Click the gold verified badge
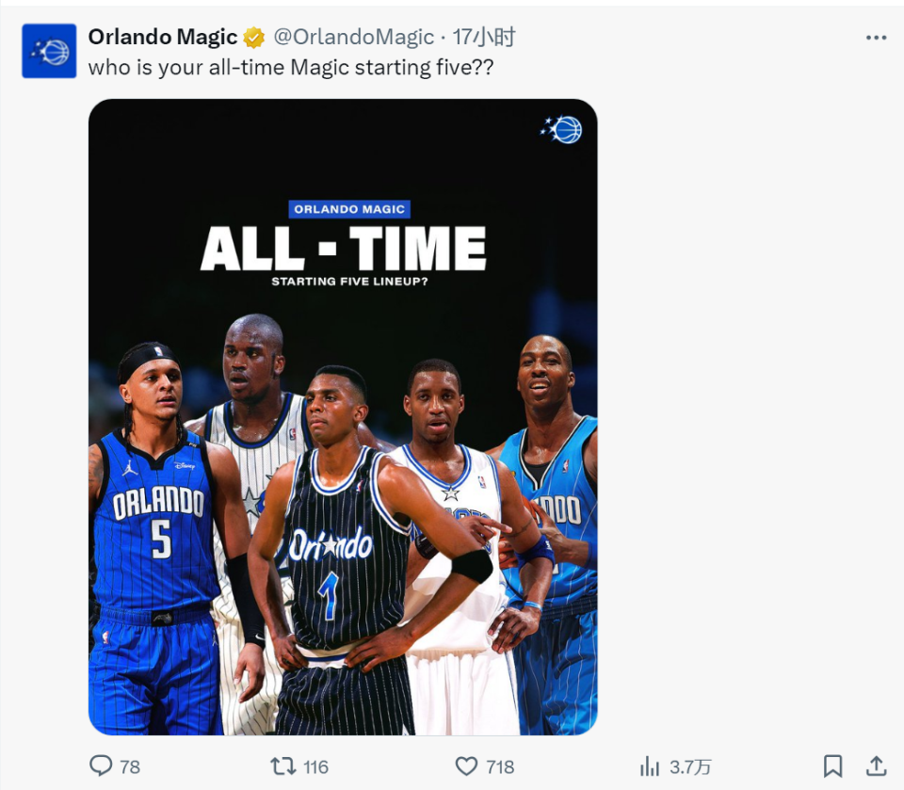Image resolution: width=904 pixels, height=790 pixels. point(254,38)
